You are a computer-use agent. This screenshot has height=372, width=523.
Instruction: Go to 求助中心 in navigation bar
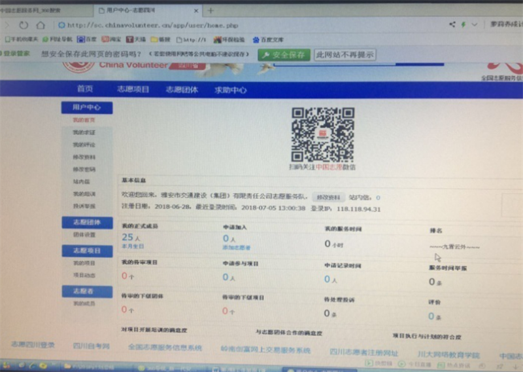point(231,90)
